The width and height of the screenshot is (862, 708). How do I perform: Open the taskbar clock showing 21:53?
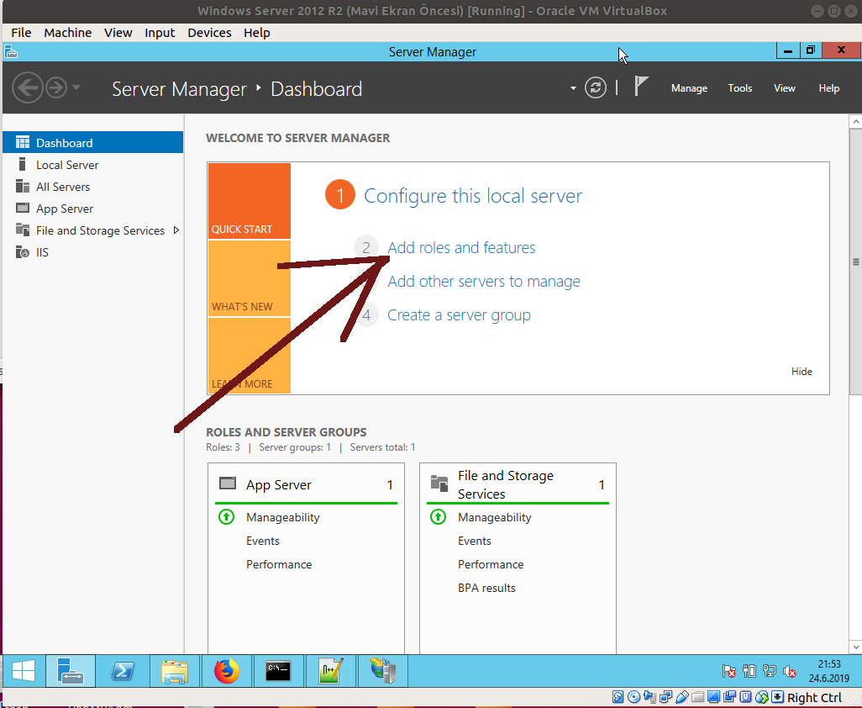pos(829,671)
